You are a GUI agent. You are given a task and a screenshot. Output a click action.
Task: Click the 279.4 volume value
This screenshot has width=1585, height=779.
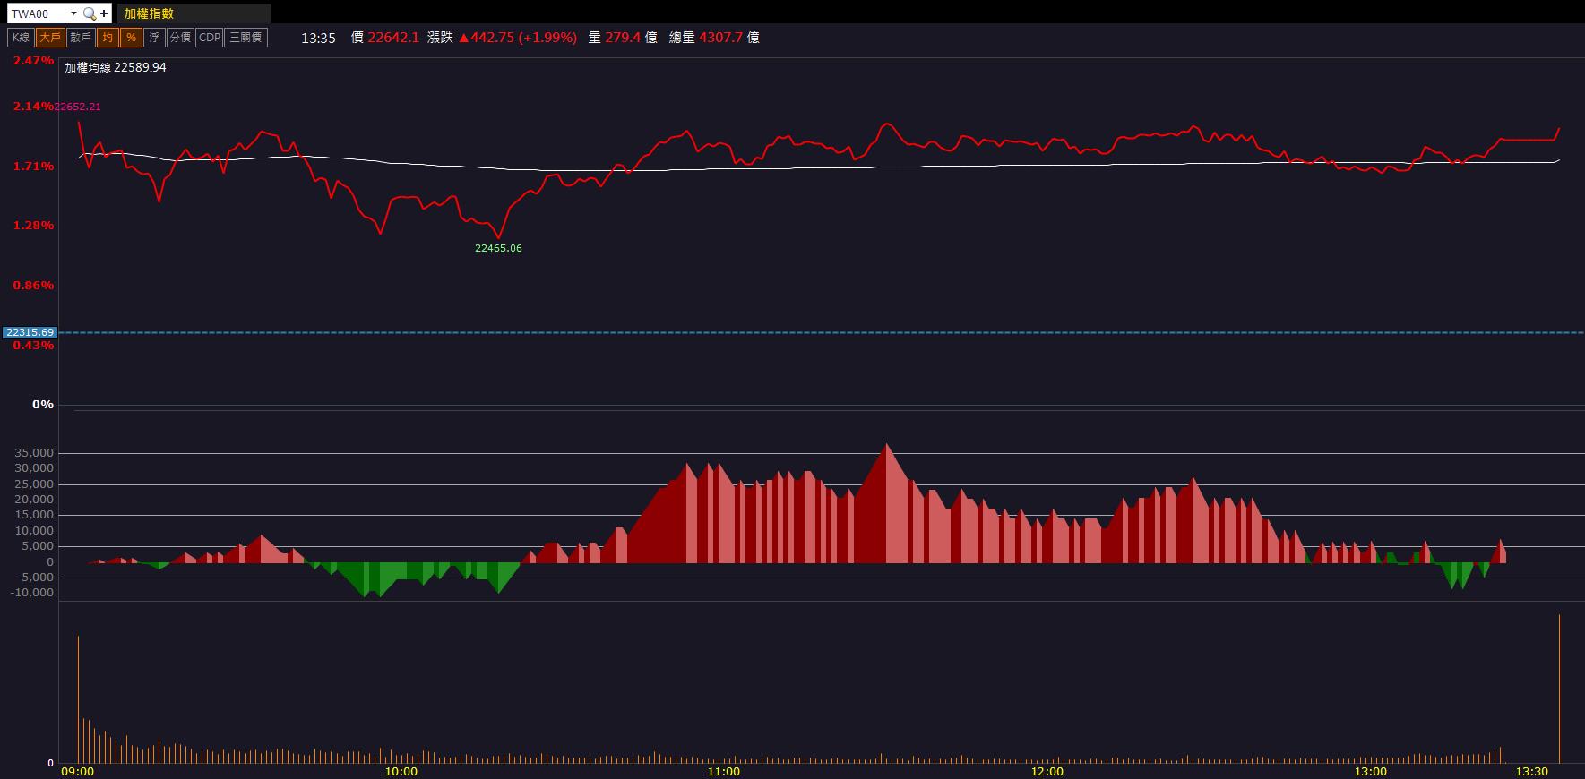623,38
